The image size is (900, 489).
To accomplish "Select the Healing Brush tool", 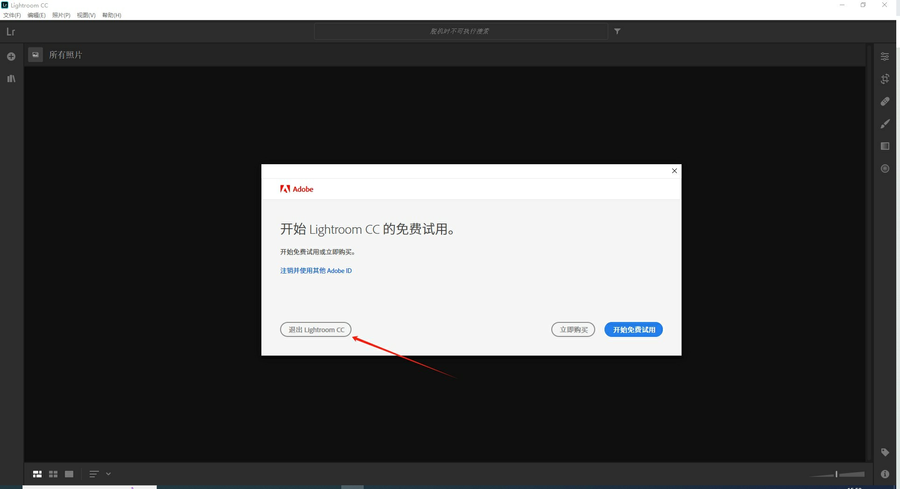I will coord(885,101).
